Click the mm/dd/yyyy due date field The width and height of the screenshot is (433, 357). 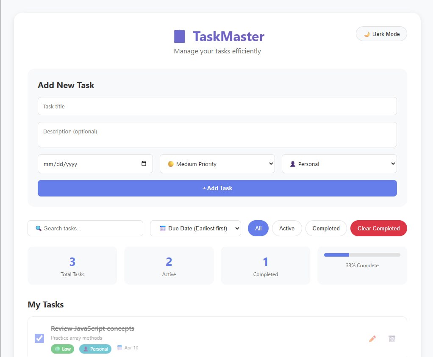click(95, 164)
